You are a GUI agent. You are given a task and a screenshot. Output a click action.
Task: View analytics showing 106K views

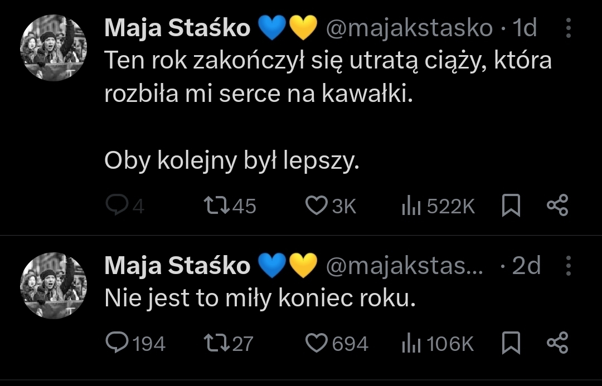(x=410, y=343)
